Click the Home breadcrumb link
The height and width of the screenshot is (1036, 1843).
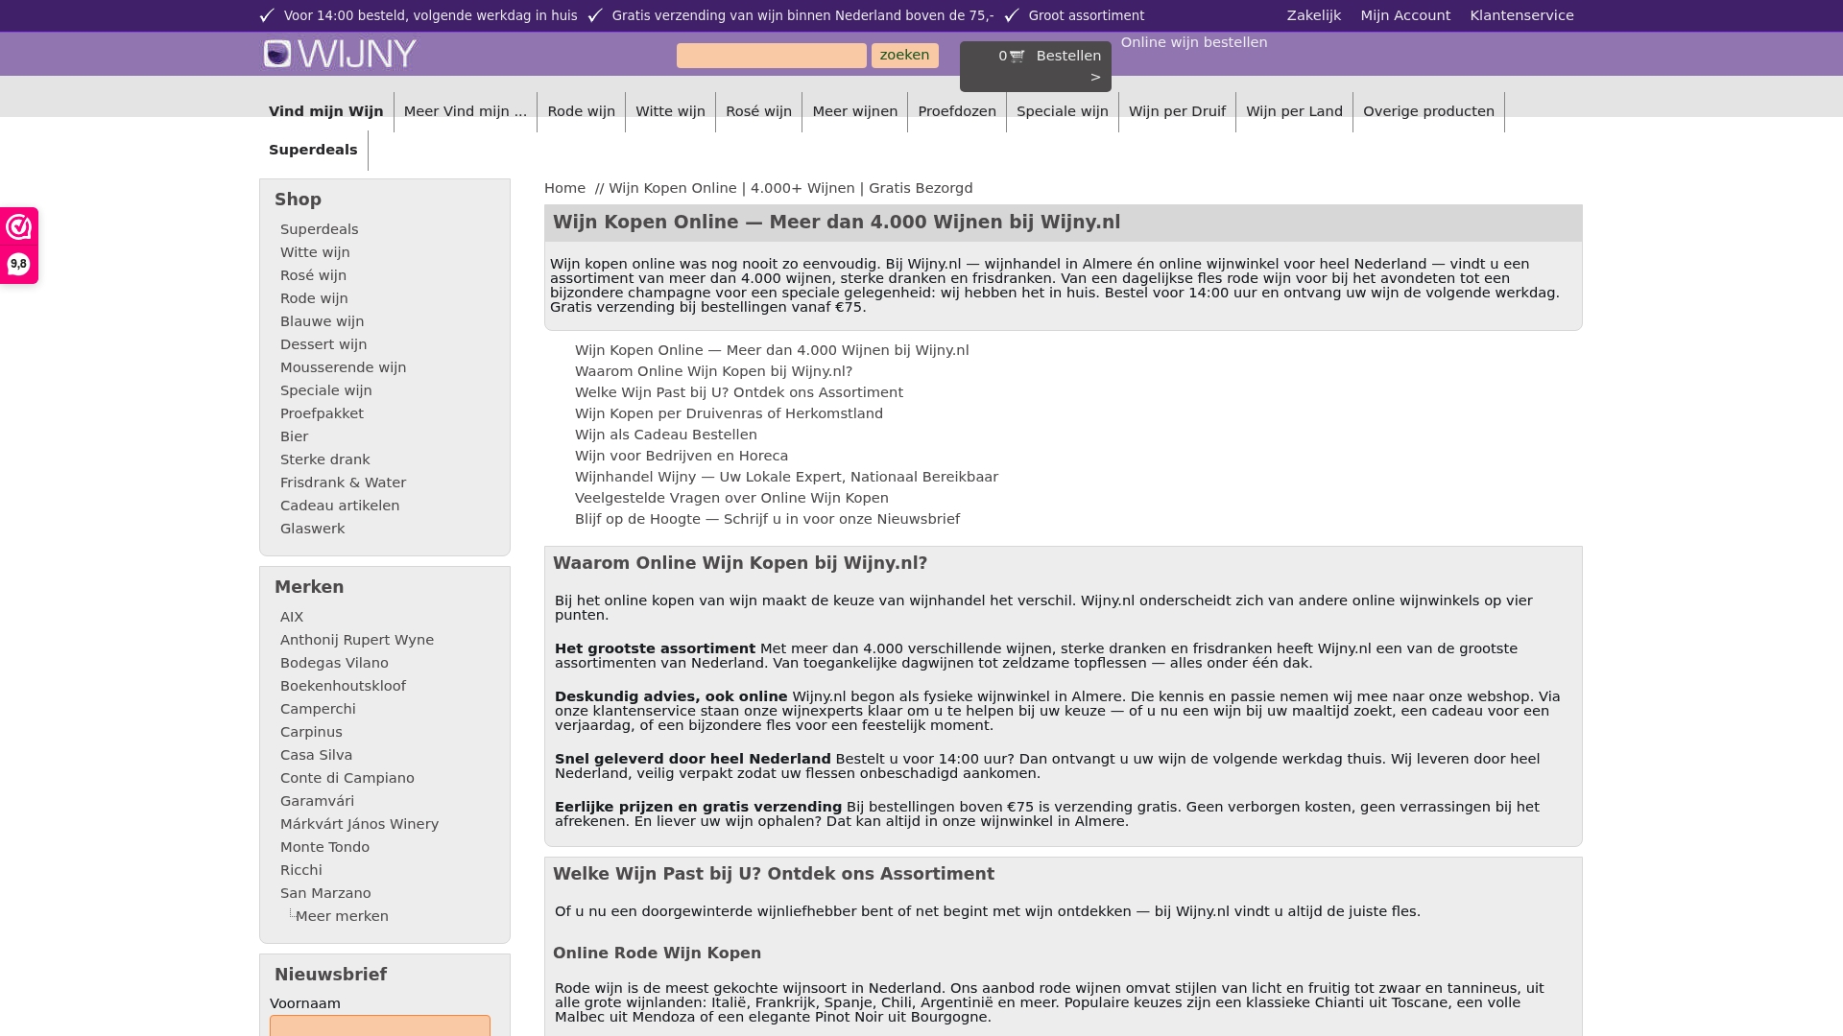click(x=564, y=188)
